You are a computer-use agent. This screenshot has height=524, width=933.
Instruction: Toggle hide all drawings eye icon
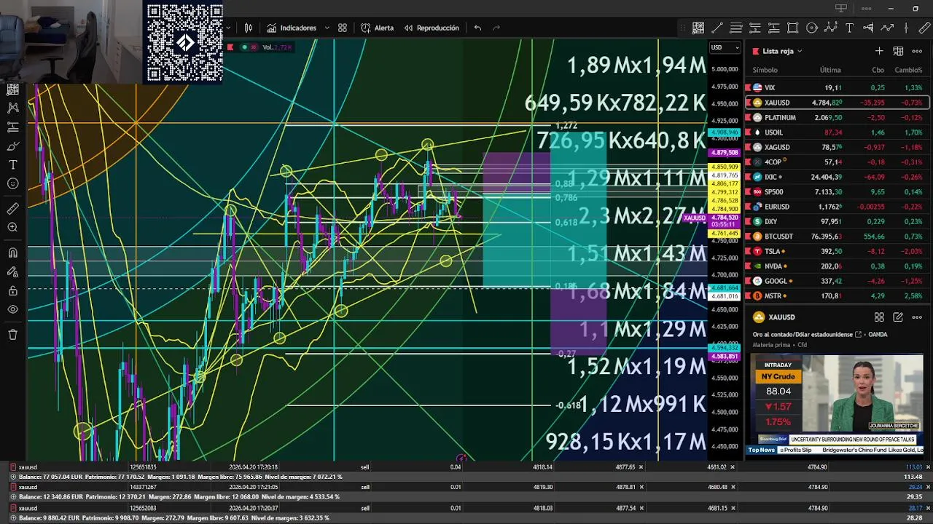[x=12, y=309]
